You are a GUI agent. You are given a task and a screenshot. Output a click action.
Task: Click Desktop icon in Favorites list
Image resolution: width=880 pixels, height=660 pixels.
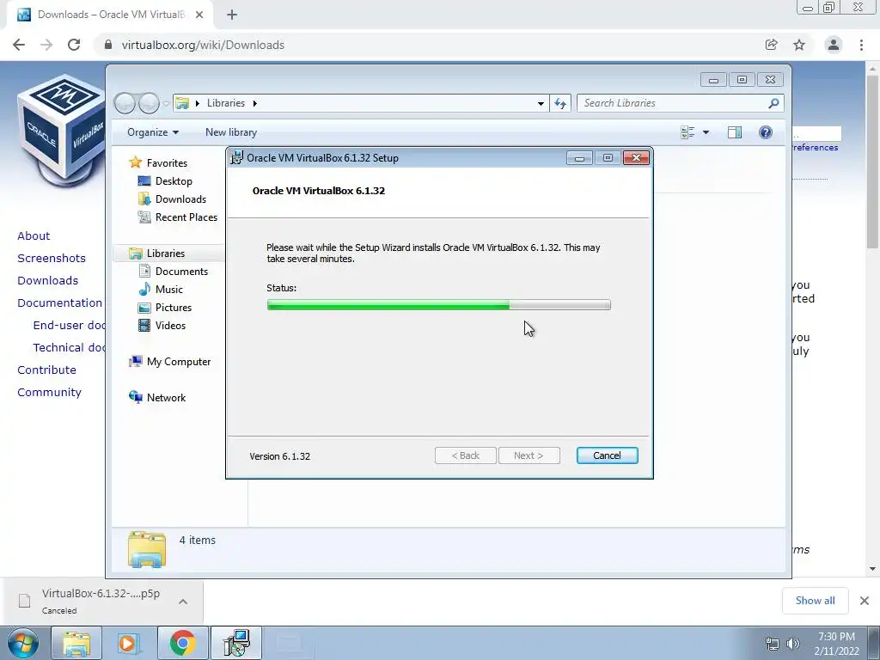pyautogui.click(x=144, y=181)
